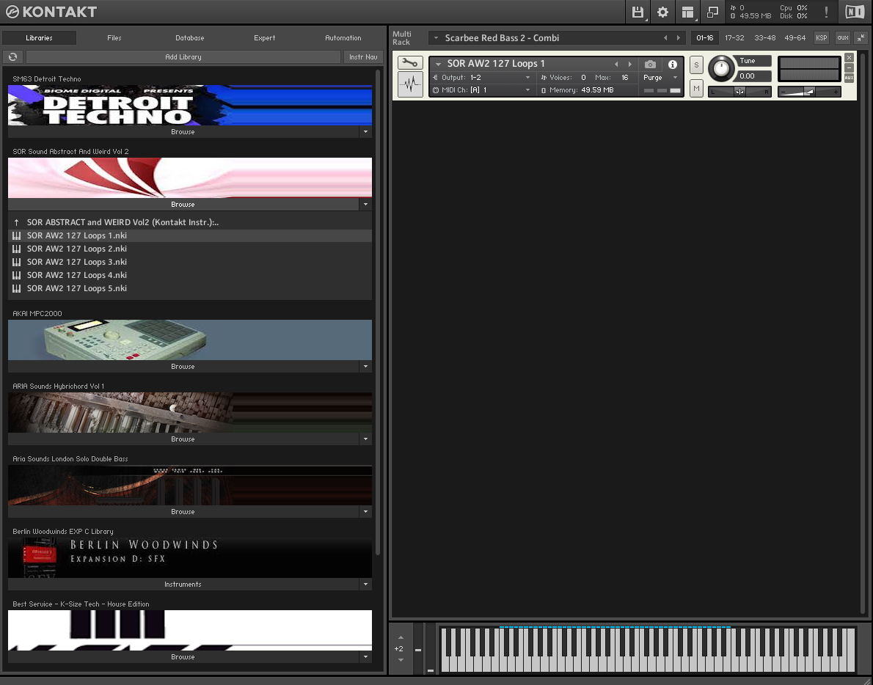Browse the SM63 Detroit Techno library
The image size is (873, 685).
point(183,132)
